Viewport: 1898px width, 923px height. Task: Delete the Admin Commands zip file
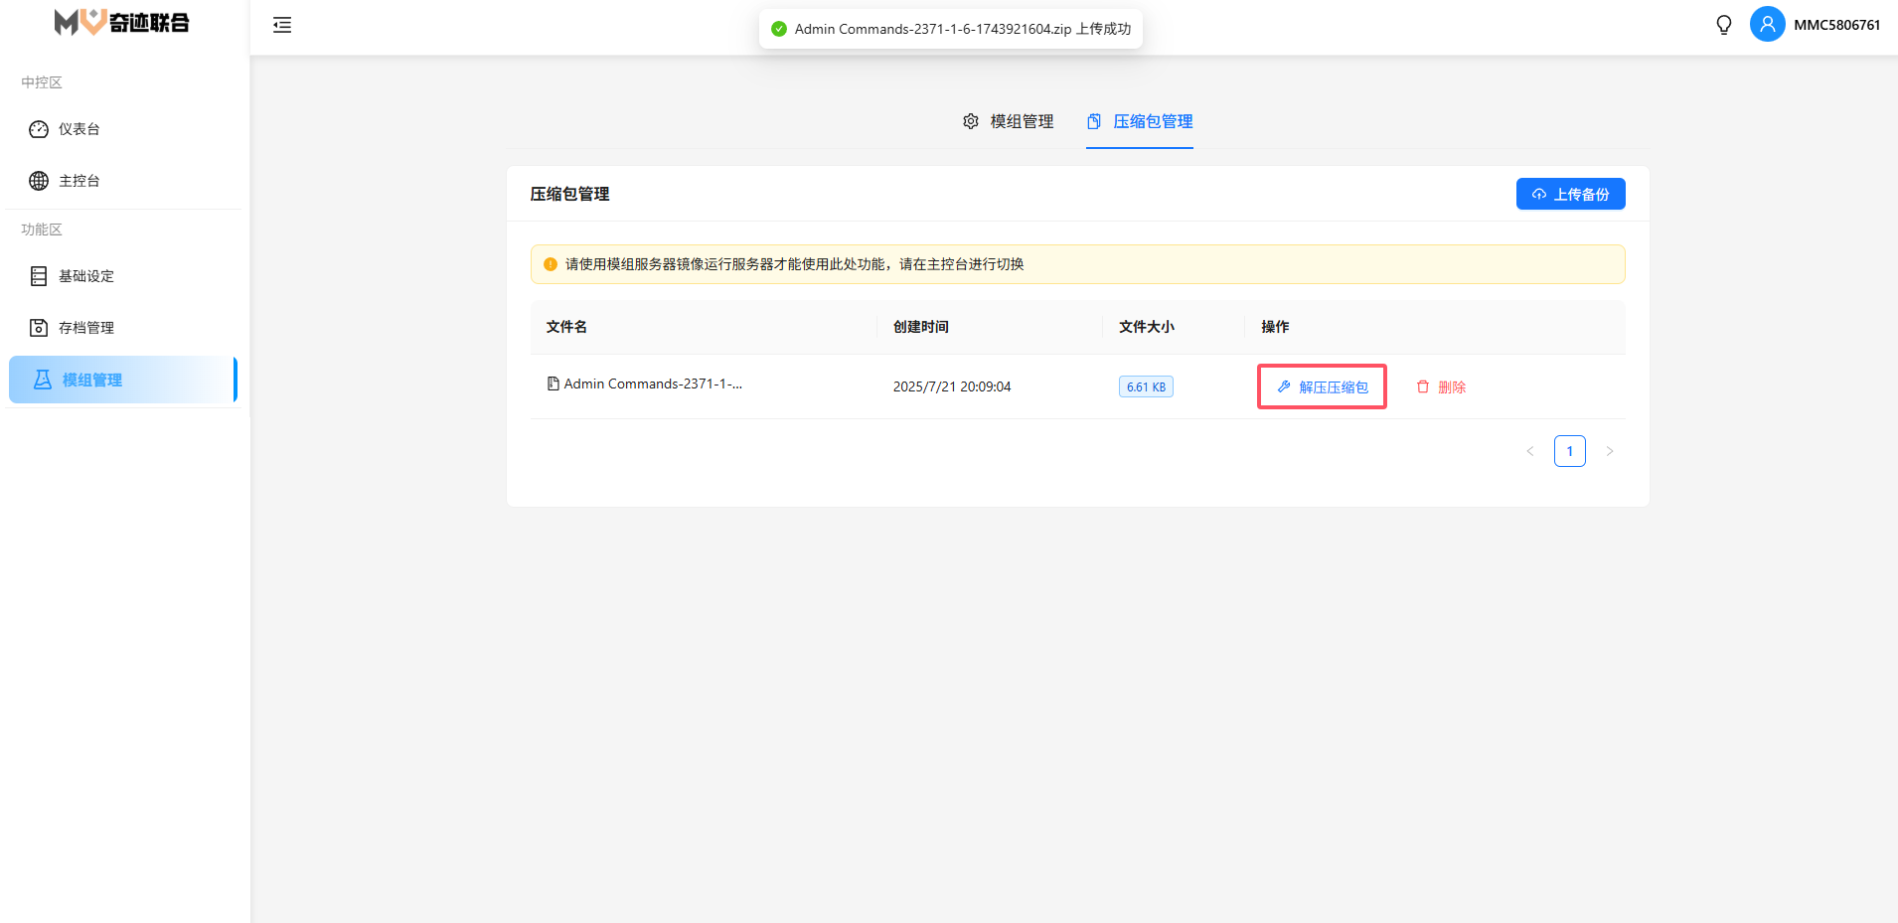1441,386
